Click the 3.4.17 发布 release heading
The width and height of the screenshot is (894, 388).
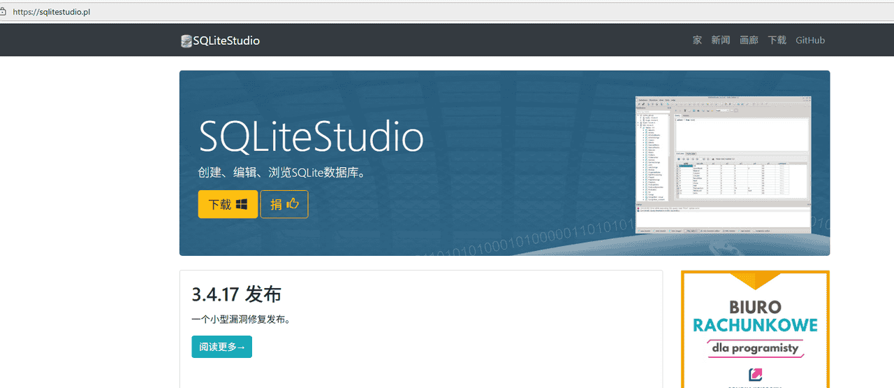(236, 294)
